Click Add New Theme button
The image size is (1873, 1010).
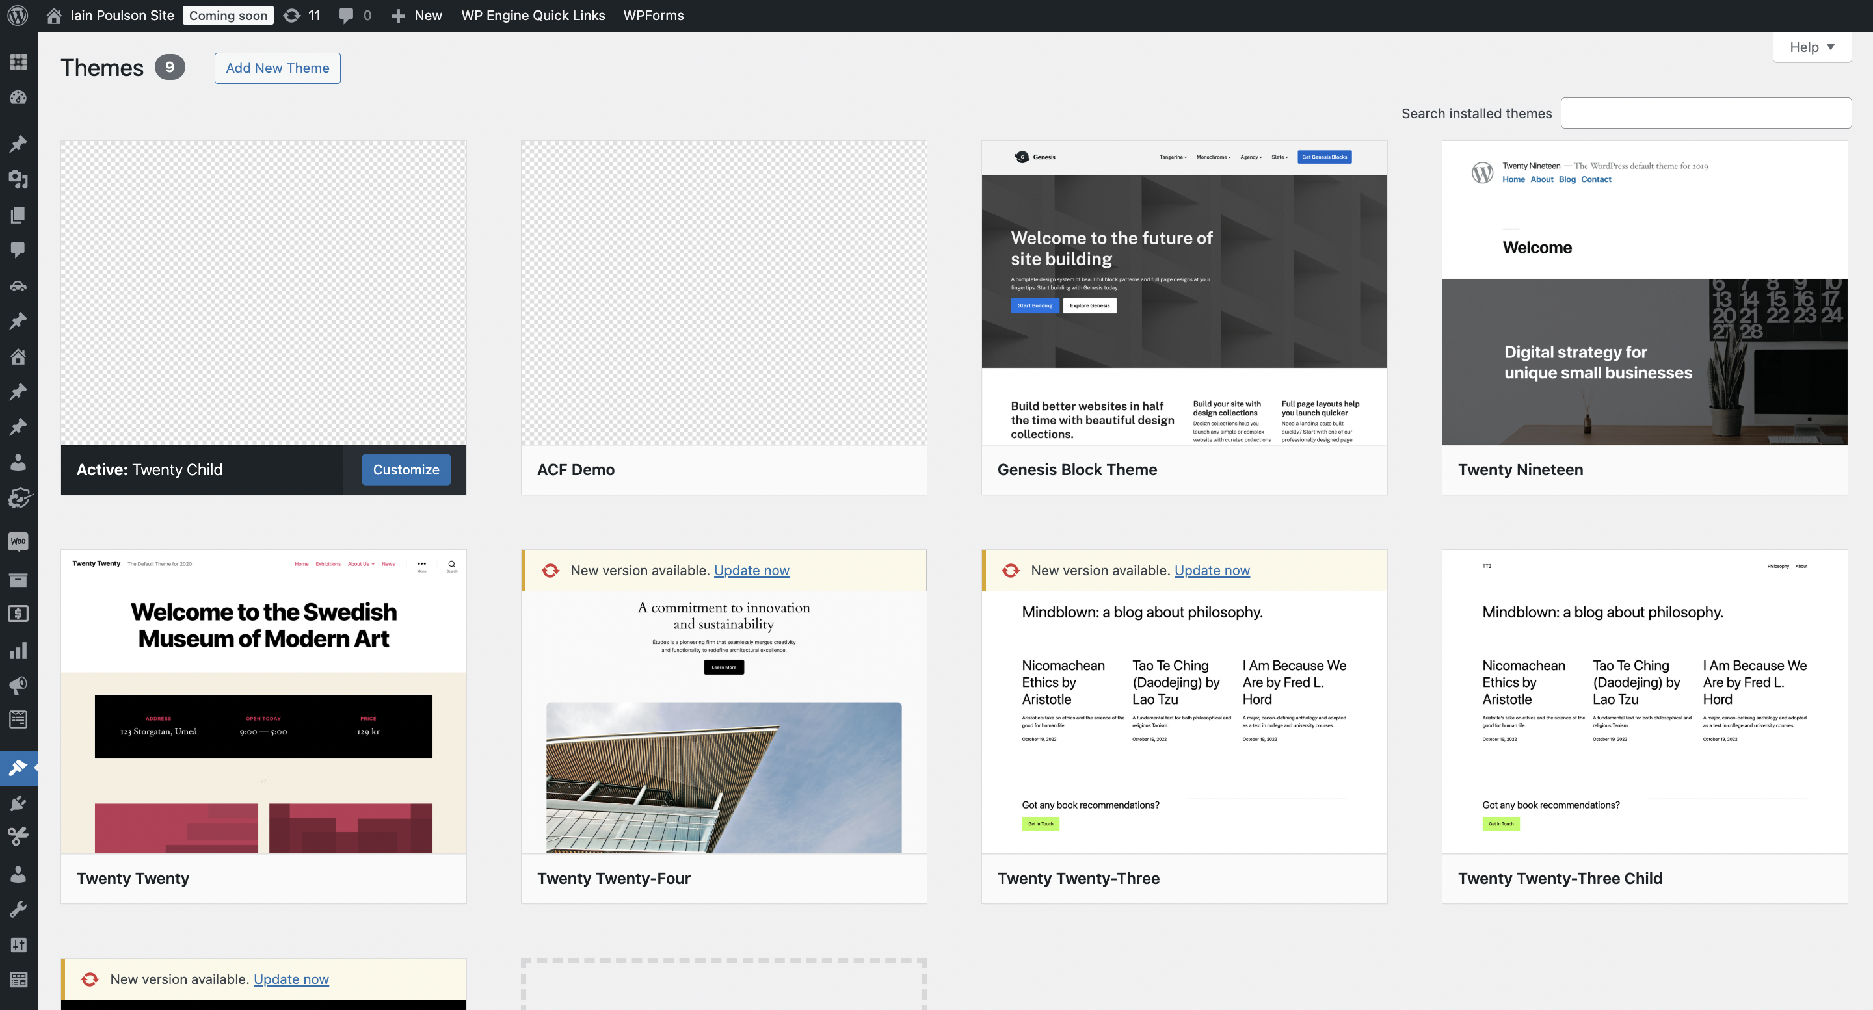coord(277,68)
